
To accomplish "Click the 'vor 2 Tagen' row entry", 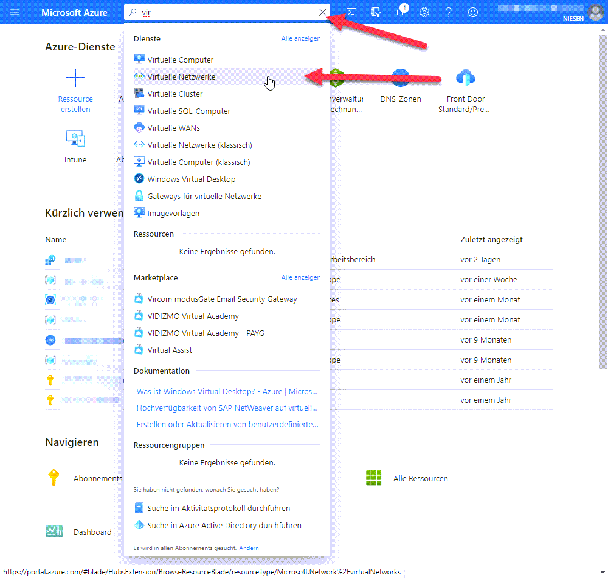I will pos(480,260).
